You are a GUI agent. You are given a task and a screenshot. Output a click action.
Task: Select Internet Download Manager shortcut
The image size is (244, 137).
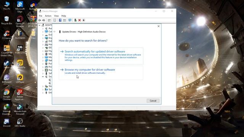click(x=7, y=109)
